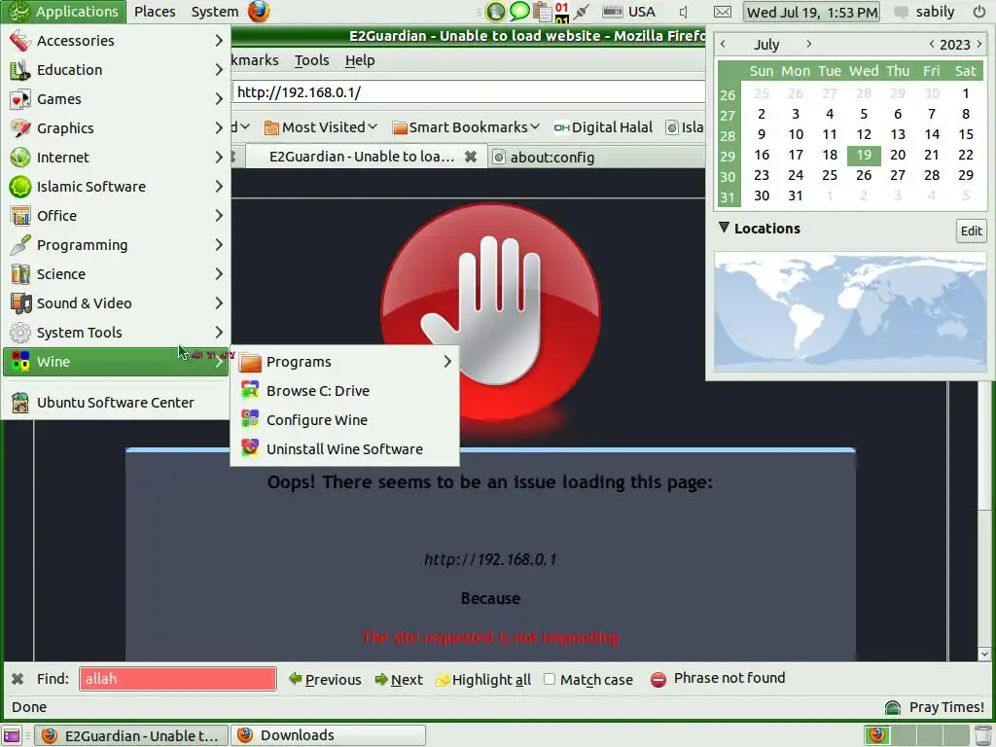
Task: Click the Pray Times status bar icon
Action: coord(893,707)
